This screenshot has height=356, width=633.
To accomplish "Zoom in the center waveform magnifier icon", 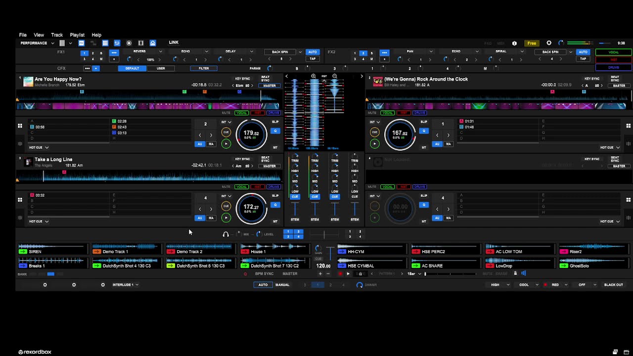I will point(314,76).
